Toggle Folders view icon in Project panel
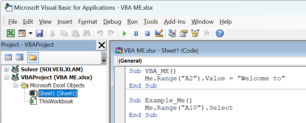306x123 pixels. pos(33,57)
